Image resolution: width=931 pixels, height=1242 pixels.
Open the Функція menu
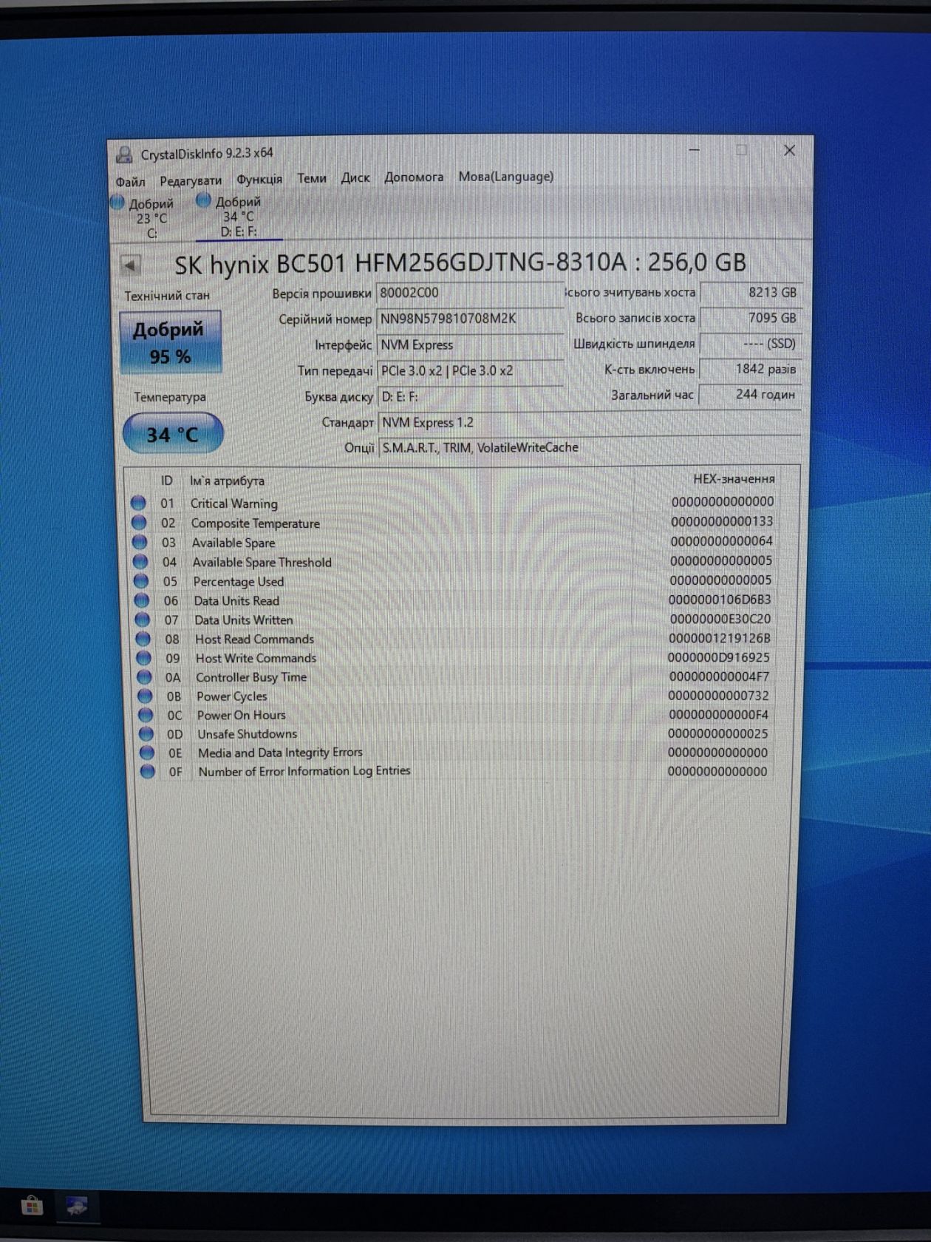pos(259,179)
